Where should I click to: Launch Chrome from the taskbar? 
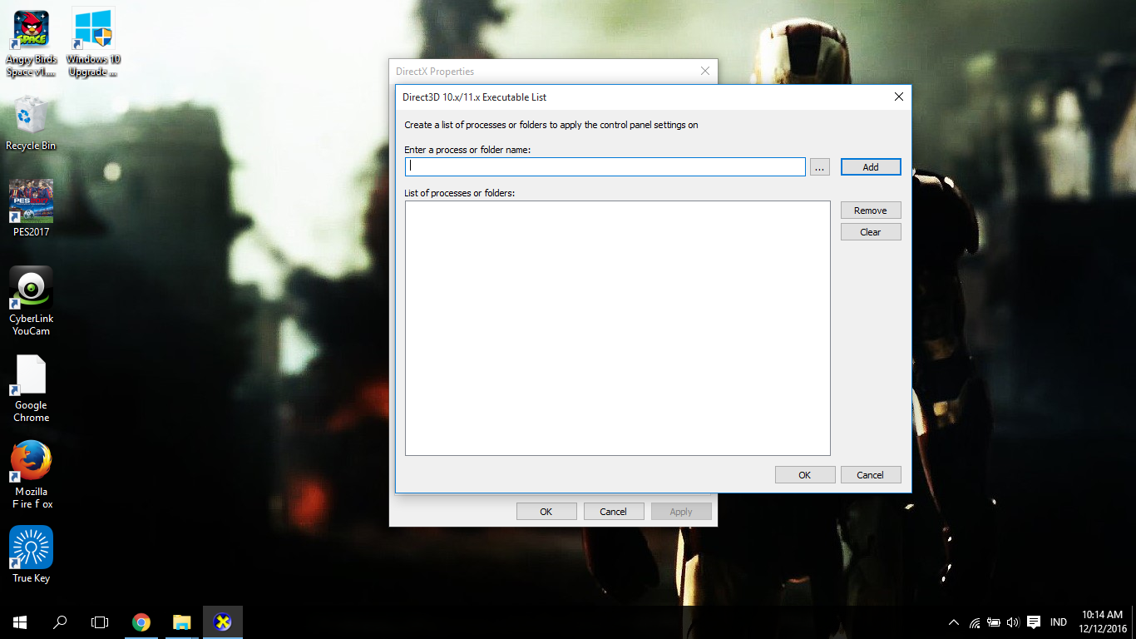point(141,622)
